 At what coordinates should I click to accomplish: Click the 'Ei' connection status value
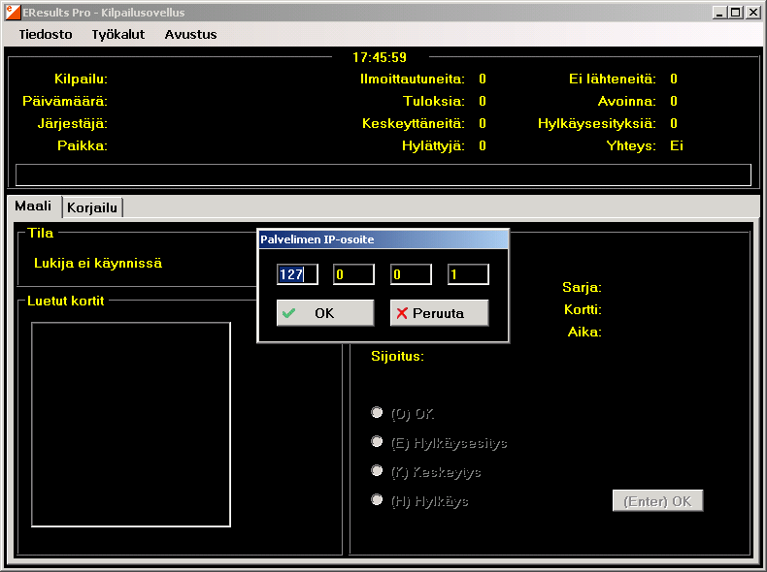pos(677,145)
